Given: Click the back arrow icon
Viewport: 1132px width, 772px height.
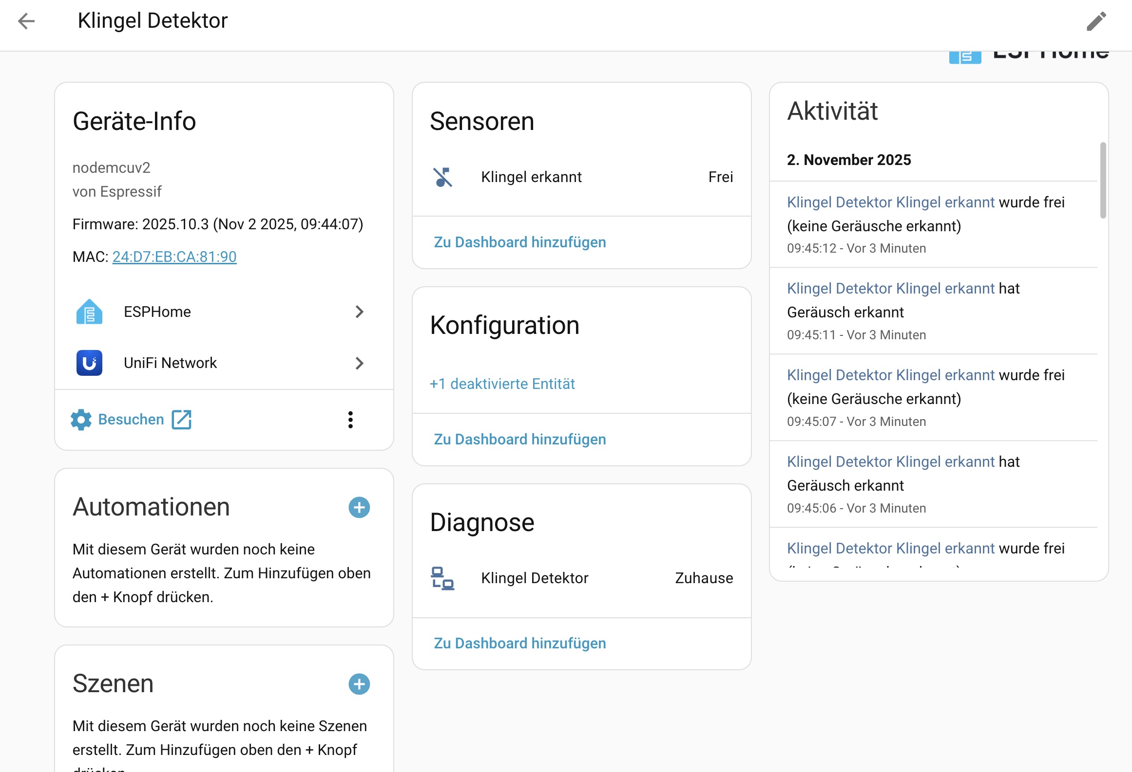Looking at the screenshot, I should coord(26,21).
